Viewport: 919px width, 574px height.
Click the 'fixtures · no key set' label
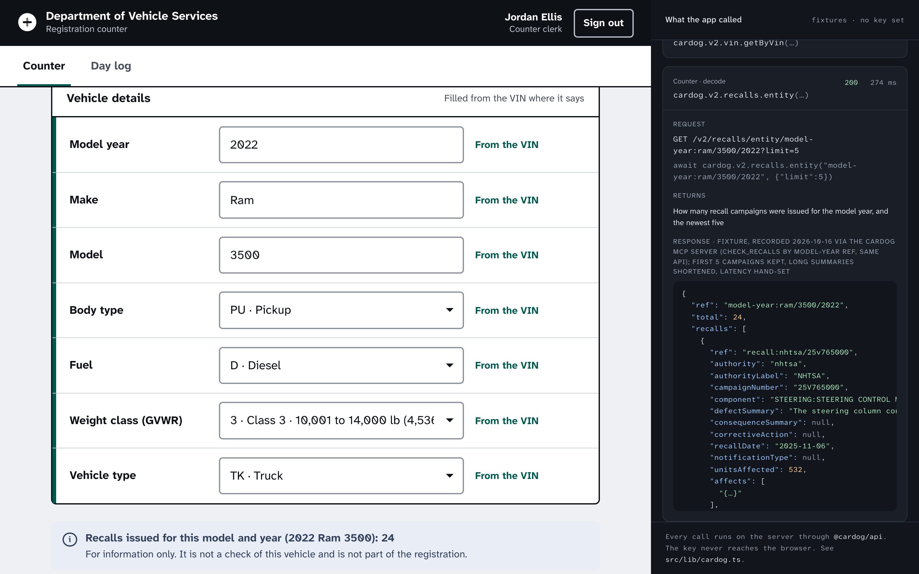[858, 20]
